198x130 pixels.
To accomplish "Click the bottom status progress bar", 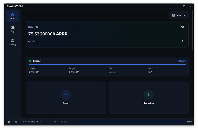I will pyautogui.click(x=132, y=122).
